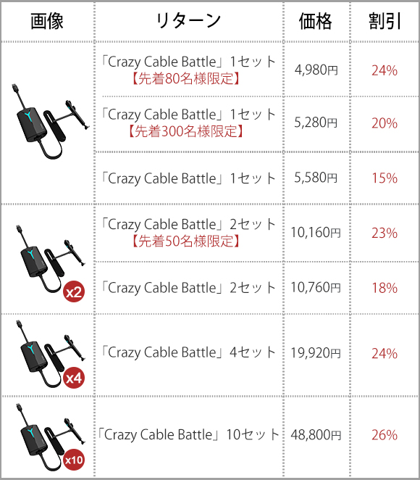Click the 割引 column header

coord(385,21)
